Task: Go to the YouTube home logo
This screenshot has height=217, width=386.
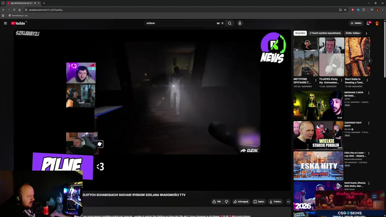Action: click(x=19, y=23)
